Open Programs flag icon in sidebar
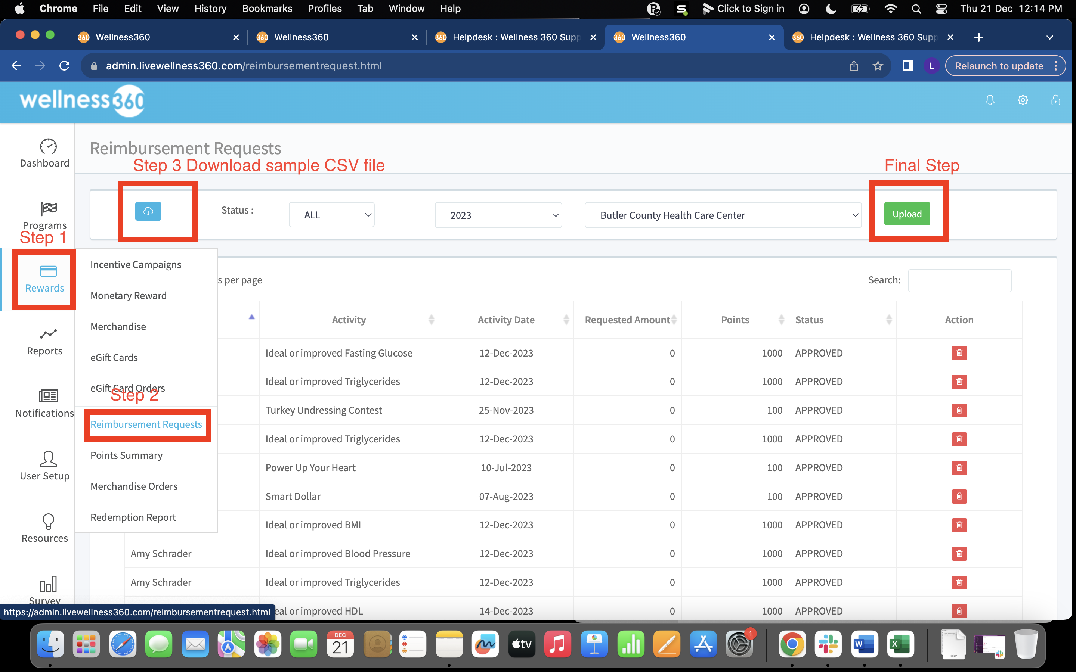The height and width of the screenshot is (672, 1076). 48,208
